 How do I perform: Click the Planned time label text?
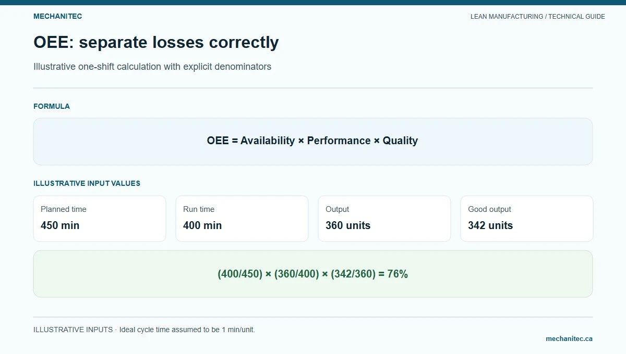tap(64, 209)
